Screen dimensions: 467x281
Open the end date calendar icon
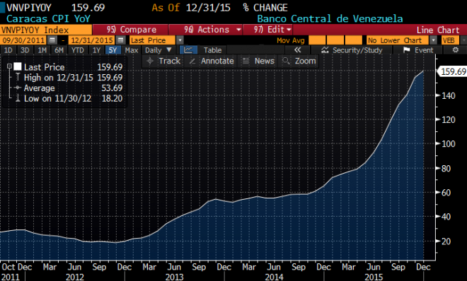coord(120,40)
